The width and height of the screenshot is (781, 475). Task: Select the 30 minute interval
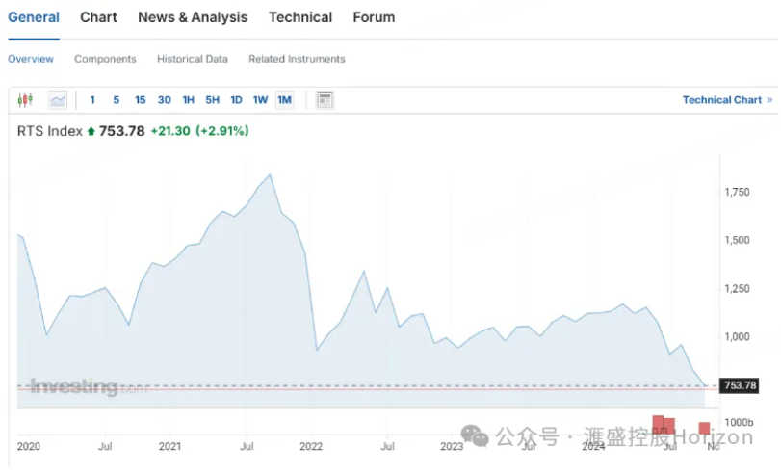165,100
